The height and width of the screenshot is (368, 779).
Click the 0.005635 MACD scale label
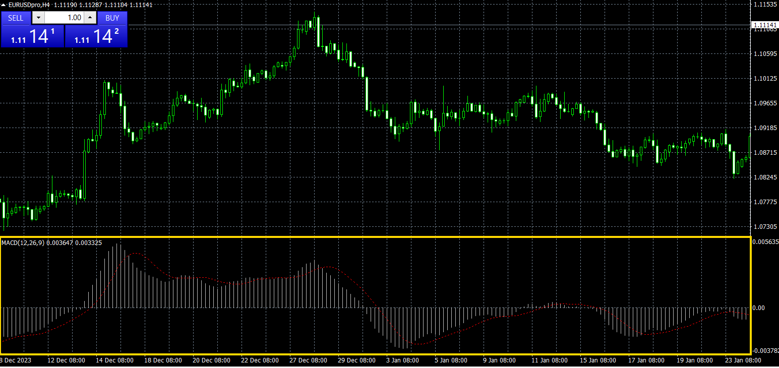click(766, 241)
